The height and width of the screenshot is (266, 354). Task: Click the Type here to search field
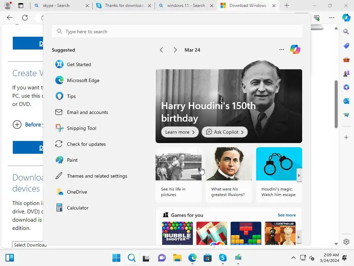[177, 32]
